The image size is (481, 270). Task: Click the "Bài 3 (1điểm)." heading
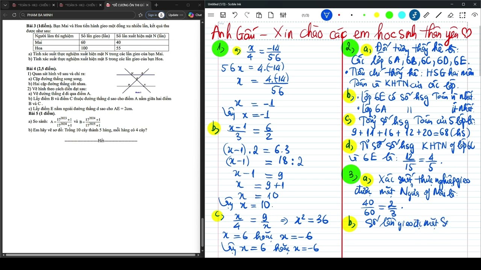point(39,26)
